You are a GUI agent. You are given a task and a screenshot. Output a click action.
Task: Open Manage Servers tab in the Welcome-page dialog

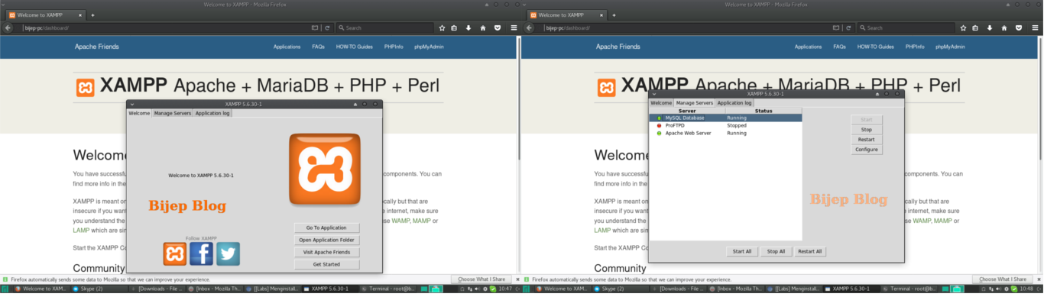point(172,113)
